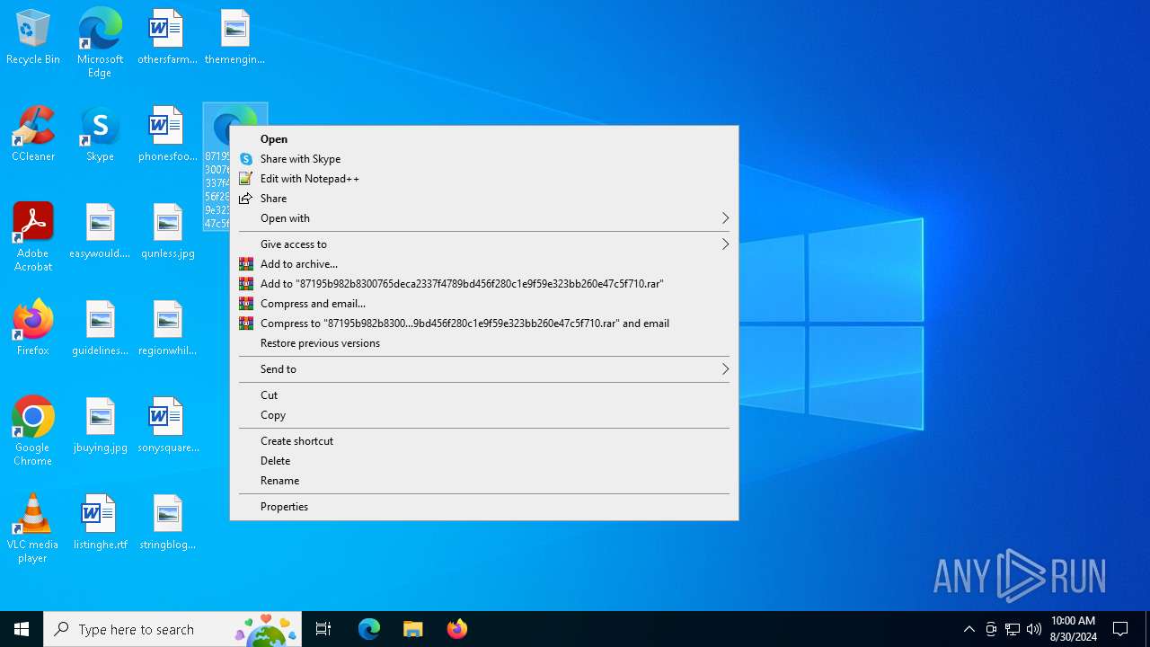Viewport: 1150px width, 647px height.
Task: Choose Open in the context menu
Action: (484, 139)
